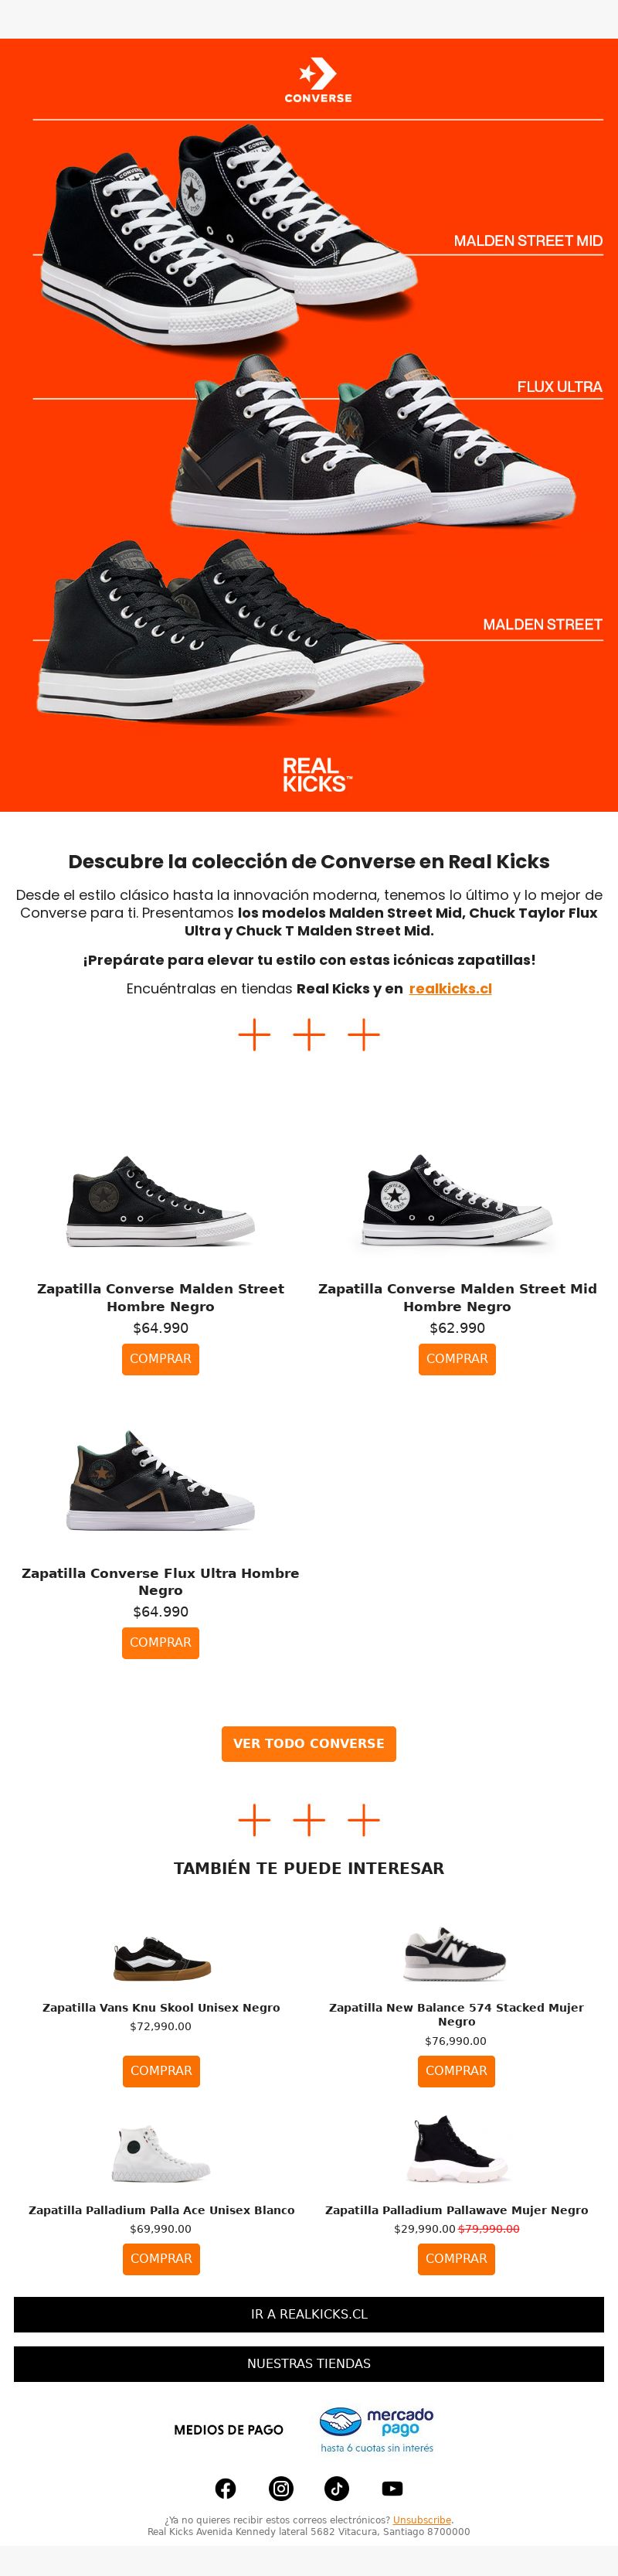The image size is (618, 2576).
Task: Click the Unsubscribe link in footer
Action: 422,2520
